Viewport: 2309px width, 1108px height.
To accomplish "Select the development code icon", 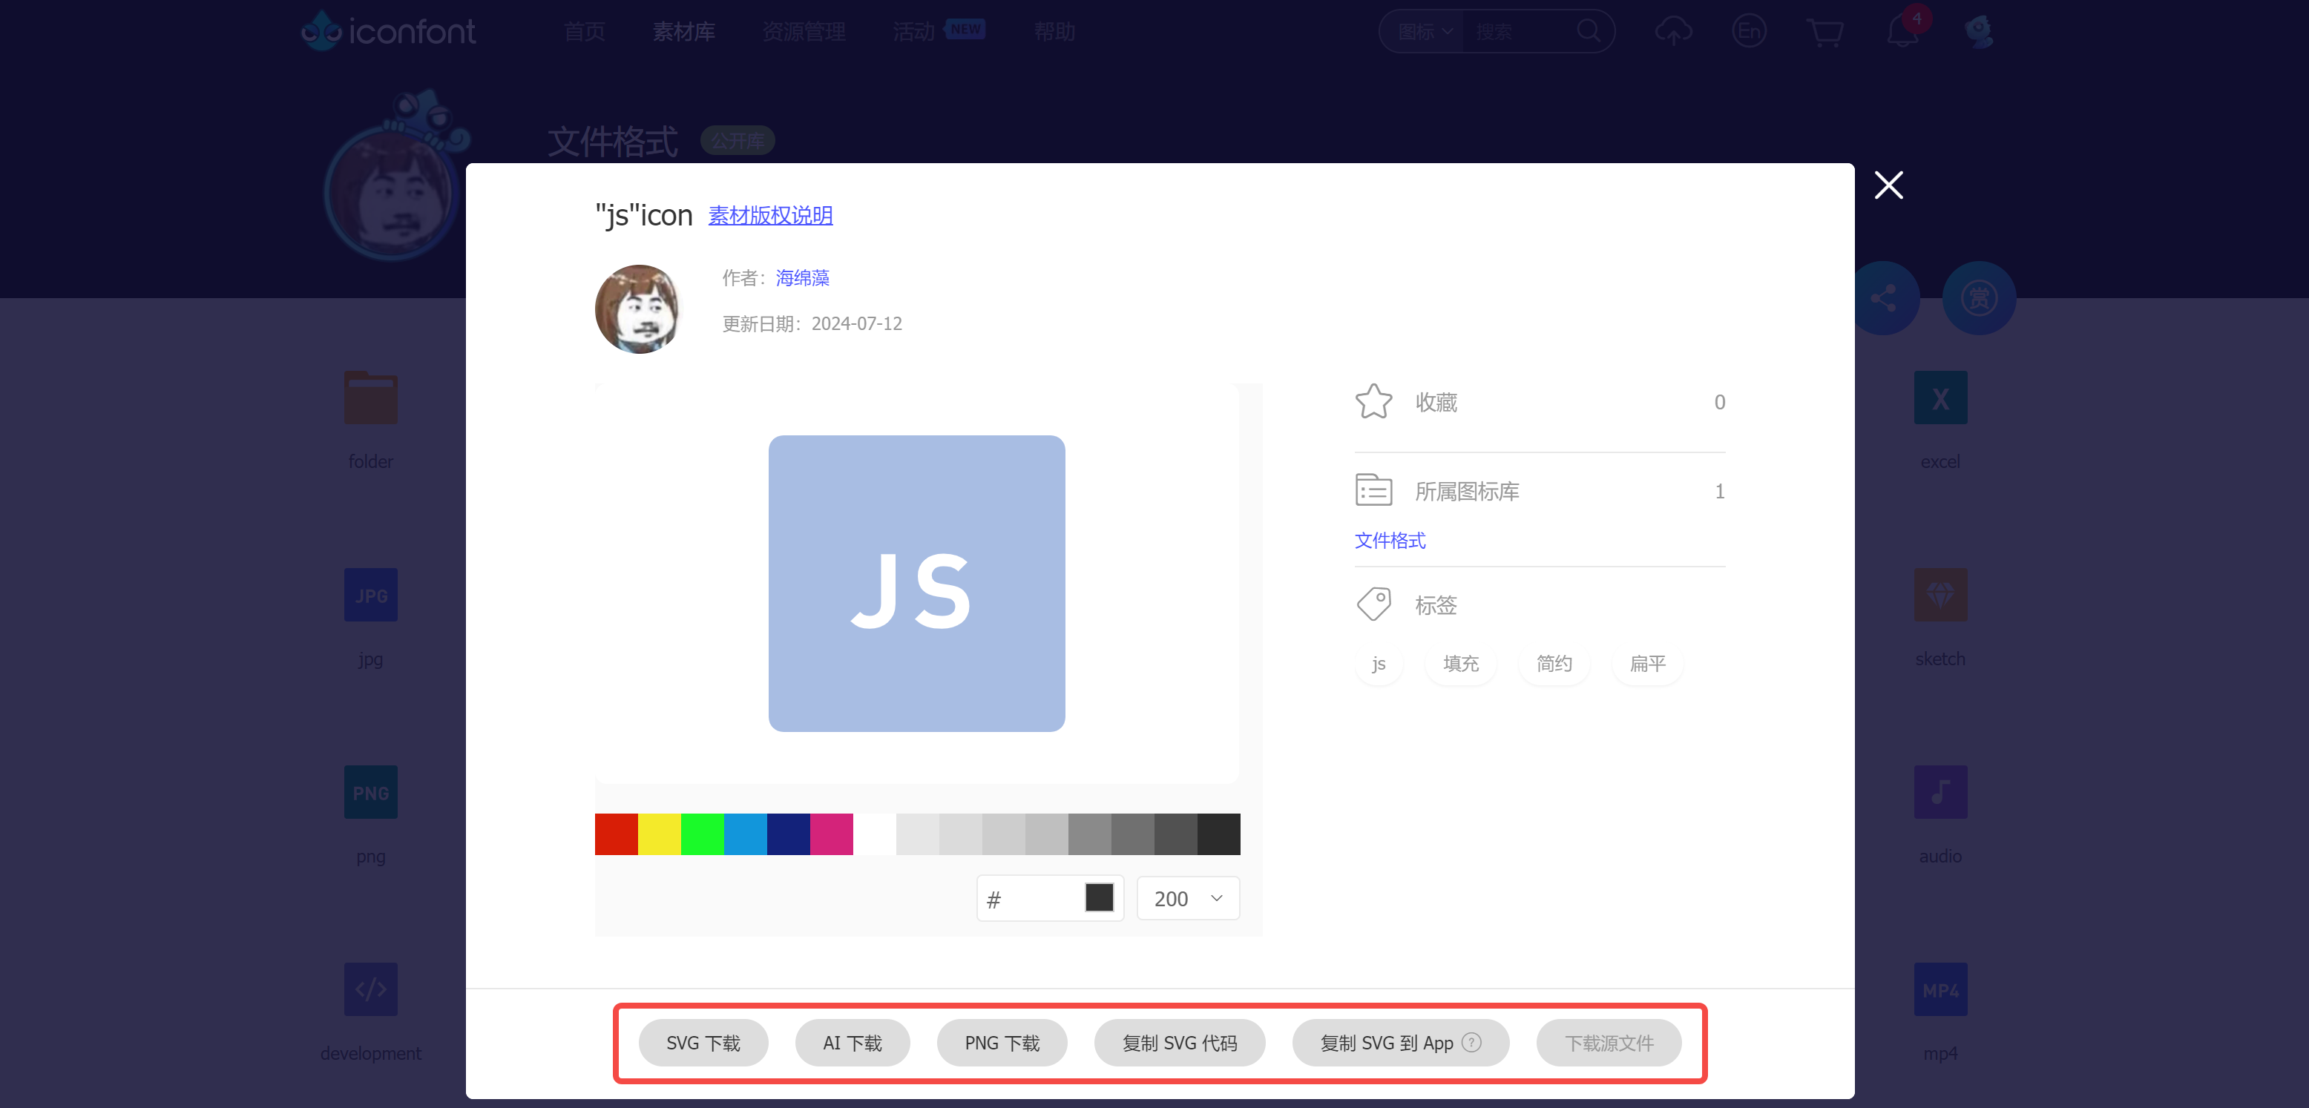I will (x=370, y=989).
